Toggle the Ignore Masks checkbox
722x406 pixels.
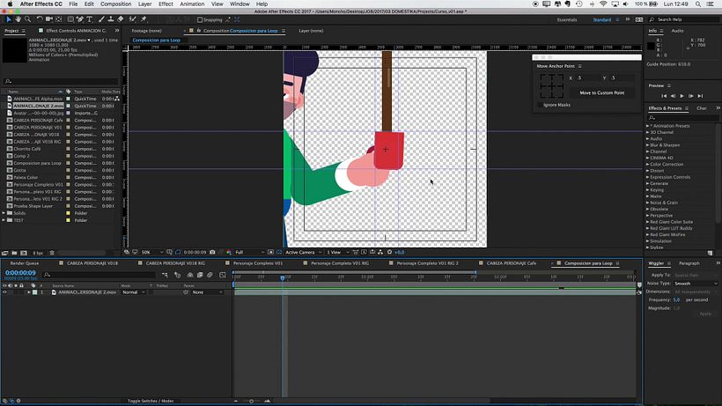point(540,105)
